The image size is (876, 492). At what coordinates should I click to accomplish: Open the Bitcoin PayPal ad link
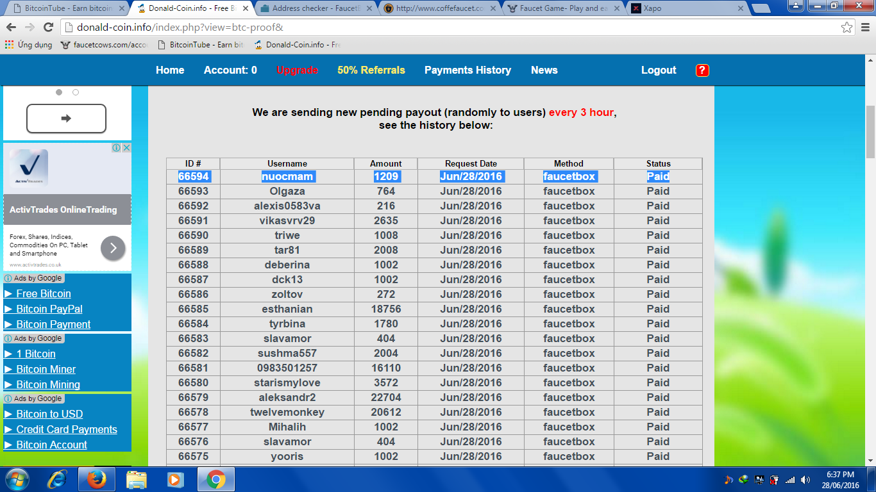pyautogui.click(x=49, y=309)
